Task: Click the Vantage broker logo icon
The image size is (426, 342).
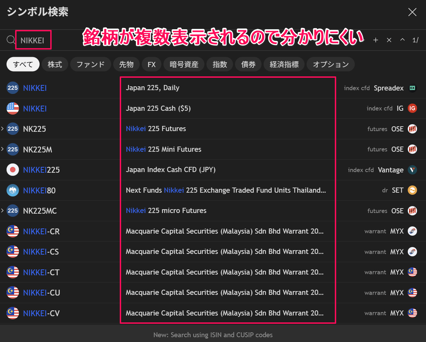Action: coord(412,170)
